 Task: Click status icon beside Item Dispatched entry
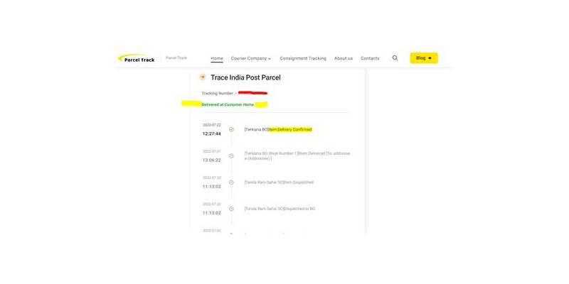coord(231,182)
